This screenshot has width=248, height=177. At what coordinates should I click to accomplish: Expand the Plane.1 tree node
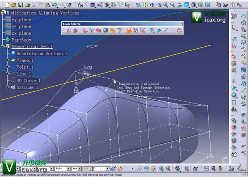pos(7,60)
